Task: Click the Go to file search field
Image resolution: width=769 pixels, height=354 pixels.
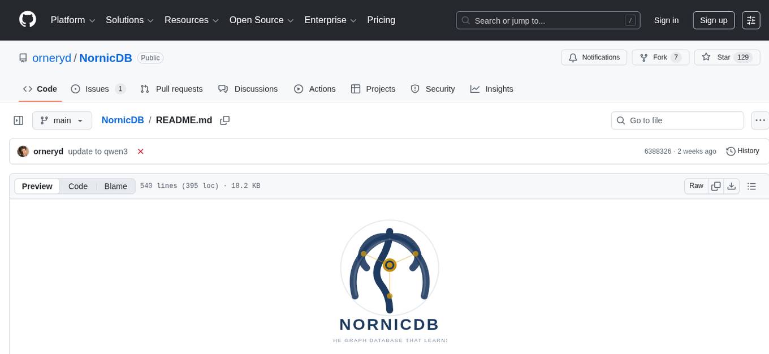Action: pyautogui.click(x=677, y=120)
